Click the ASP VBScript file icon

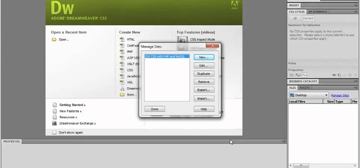[x=122, y=58]
